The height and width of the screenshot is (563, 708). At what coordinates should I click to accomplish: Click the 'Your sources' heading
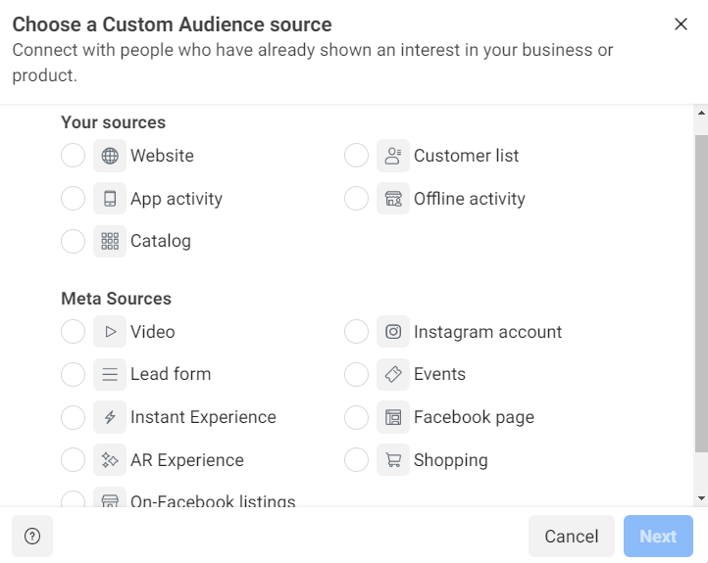pyautogui.click(x=114, y=122)
